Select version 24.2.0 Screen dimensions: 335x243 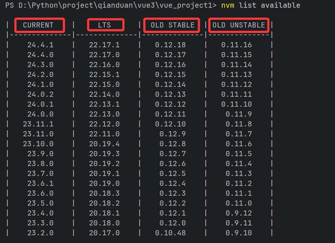[40, 75]
